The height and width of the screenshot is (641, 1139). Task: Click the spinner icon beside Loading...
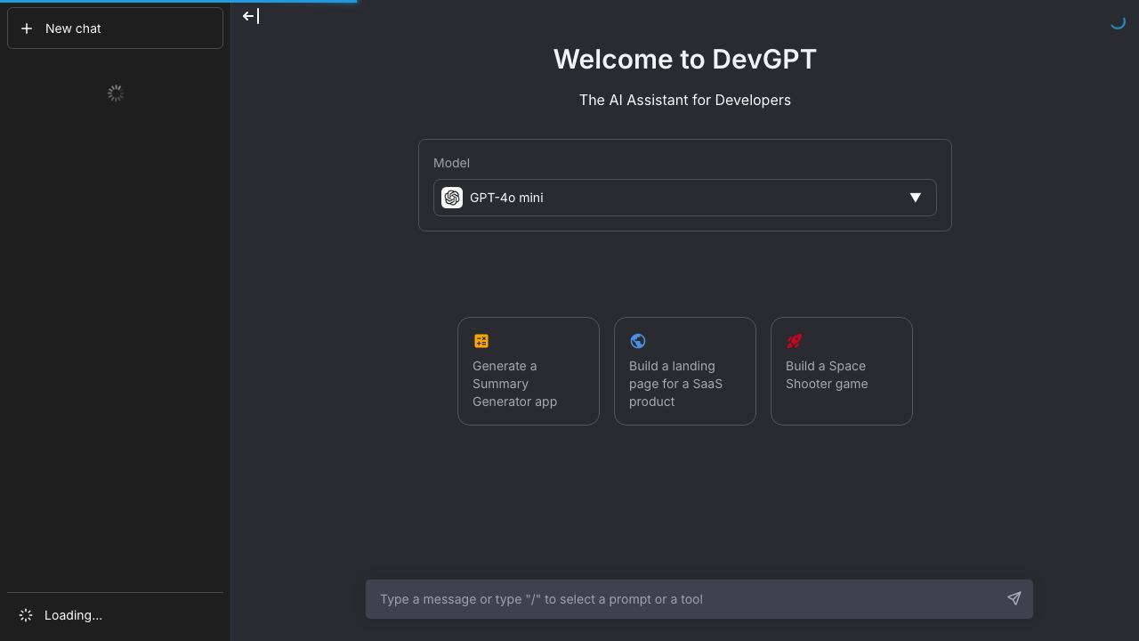coord(26,615)
